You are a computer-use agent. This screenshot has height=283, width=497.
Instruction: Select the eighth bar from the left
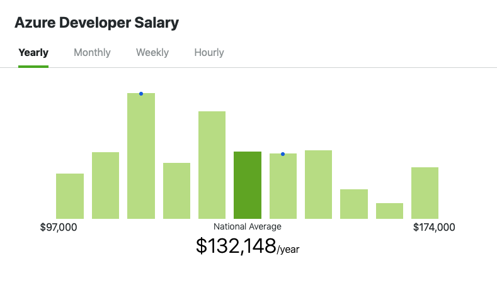(318, 184)
